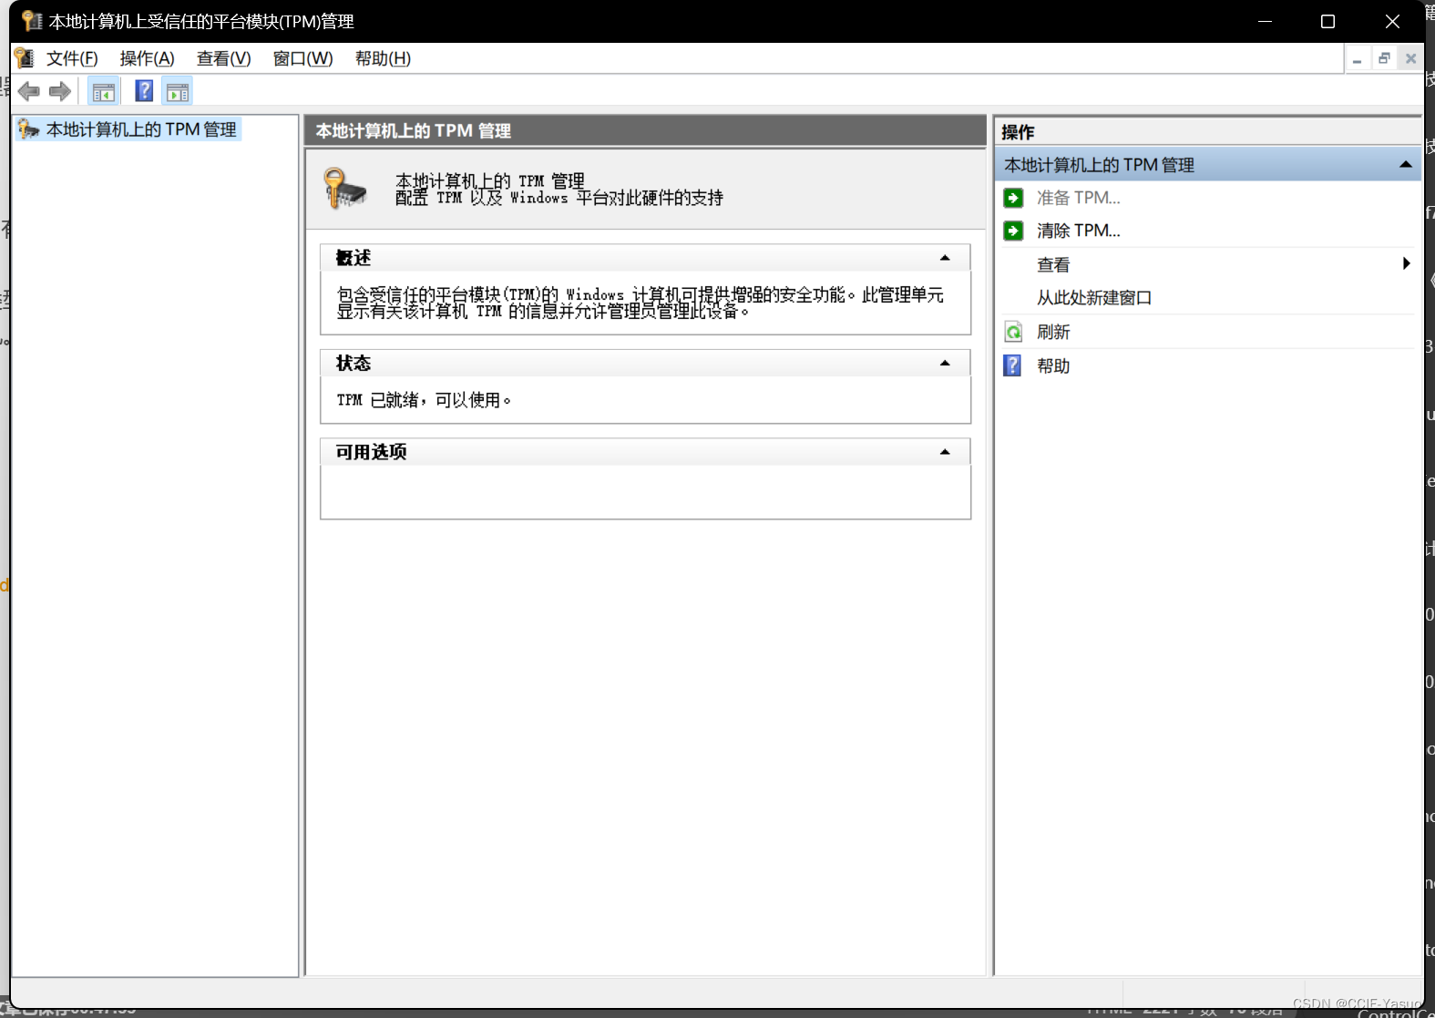Image resolution: width=1435 pixels, height=1018 pixels.
Task: Minimize the TPM management window
Action: click(x=1265, y=21)
